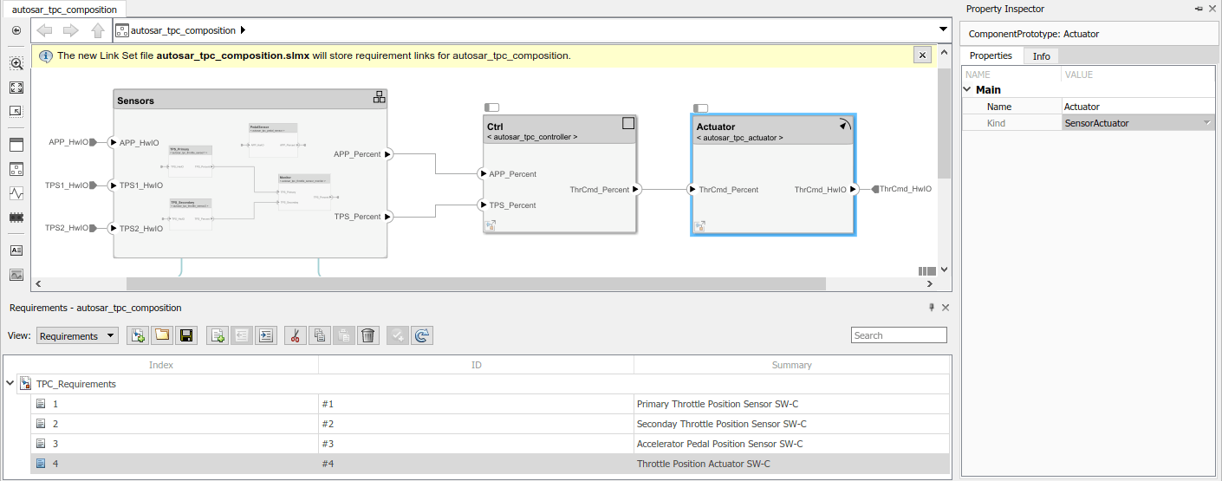Screen dimensions: 1222x481
Task: Promote requirement with outdent icon
Action: [242, 335]
